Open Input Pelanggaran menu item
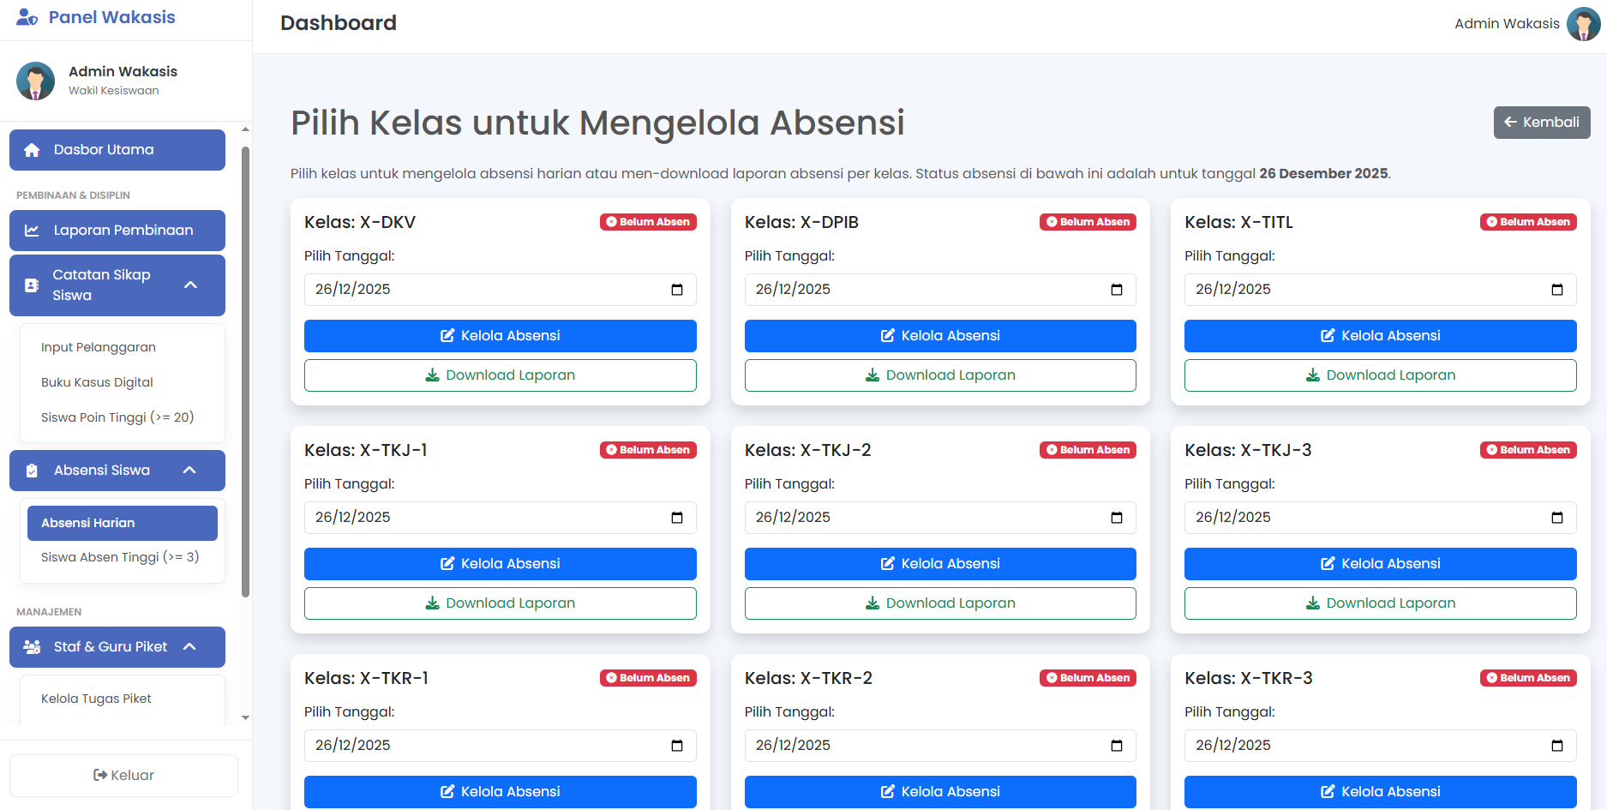Image resolution: width=1607 pixels, height=810 pixels. tap(99, 347)
